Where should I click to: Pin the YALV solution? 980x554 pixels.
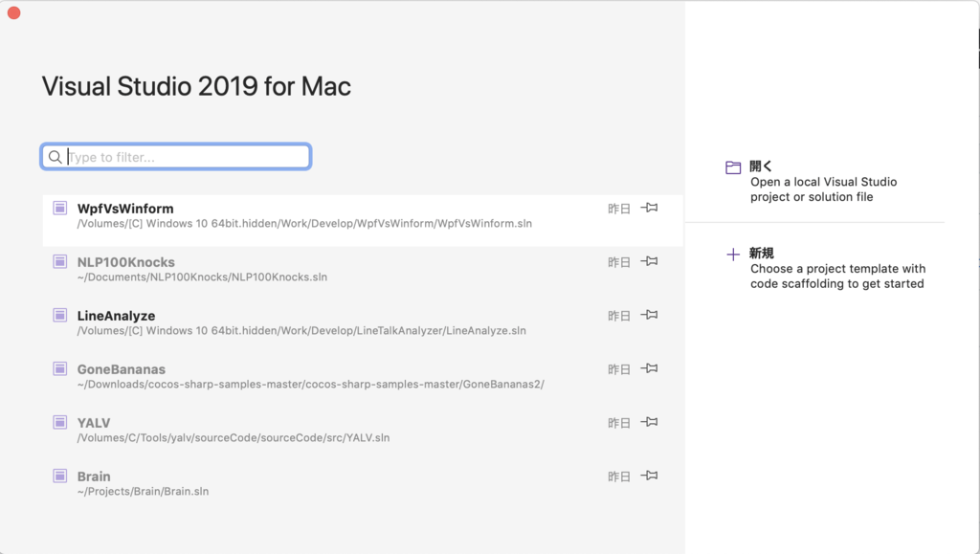pos(650,422)
